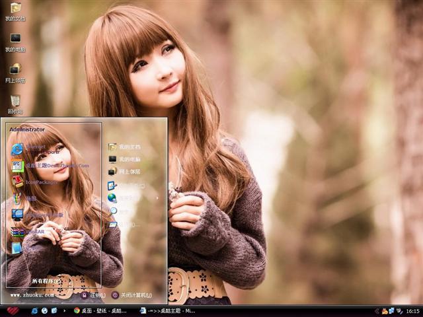Click the 16:15 taskbar clock
This screenshot has height=317, width=423.
click(412, 311)
